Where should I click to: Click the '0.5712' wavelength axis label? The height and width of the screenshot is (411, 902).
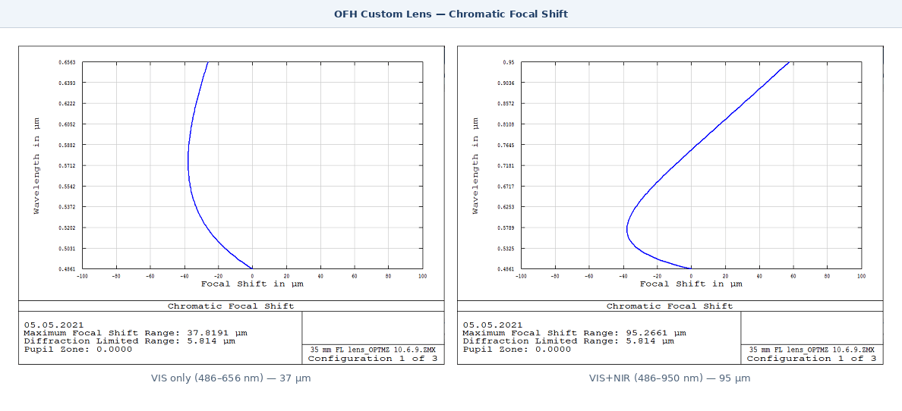coord(67,165)
